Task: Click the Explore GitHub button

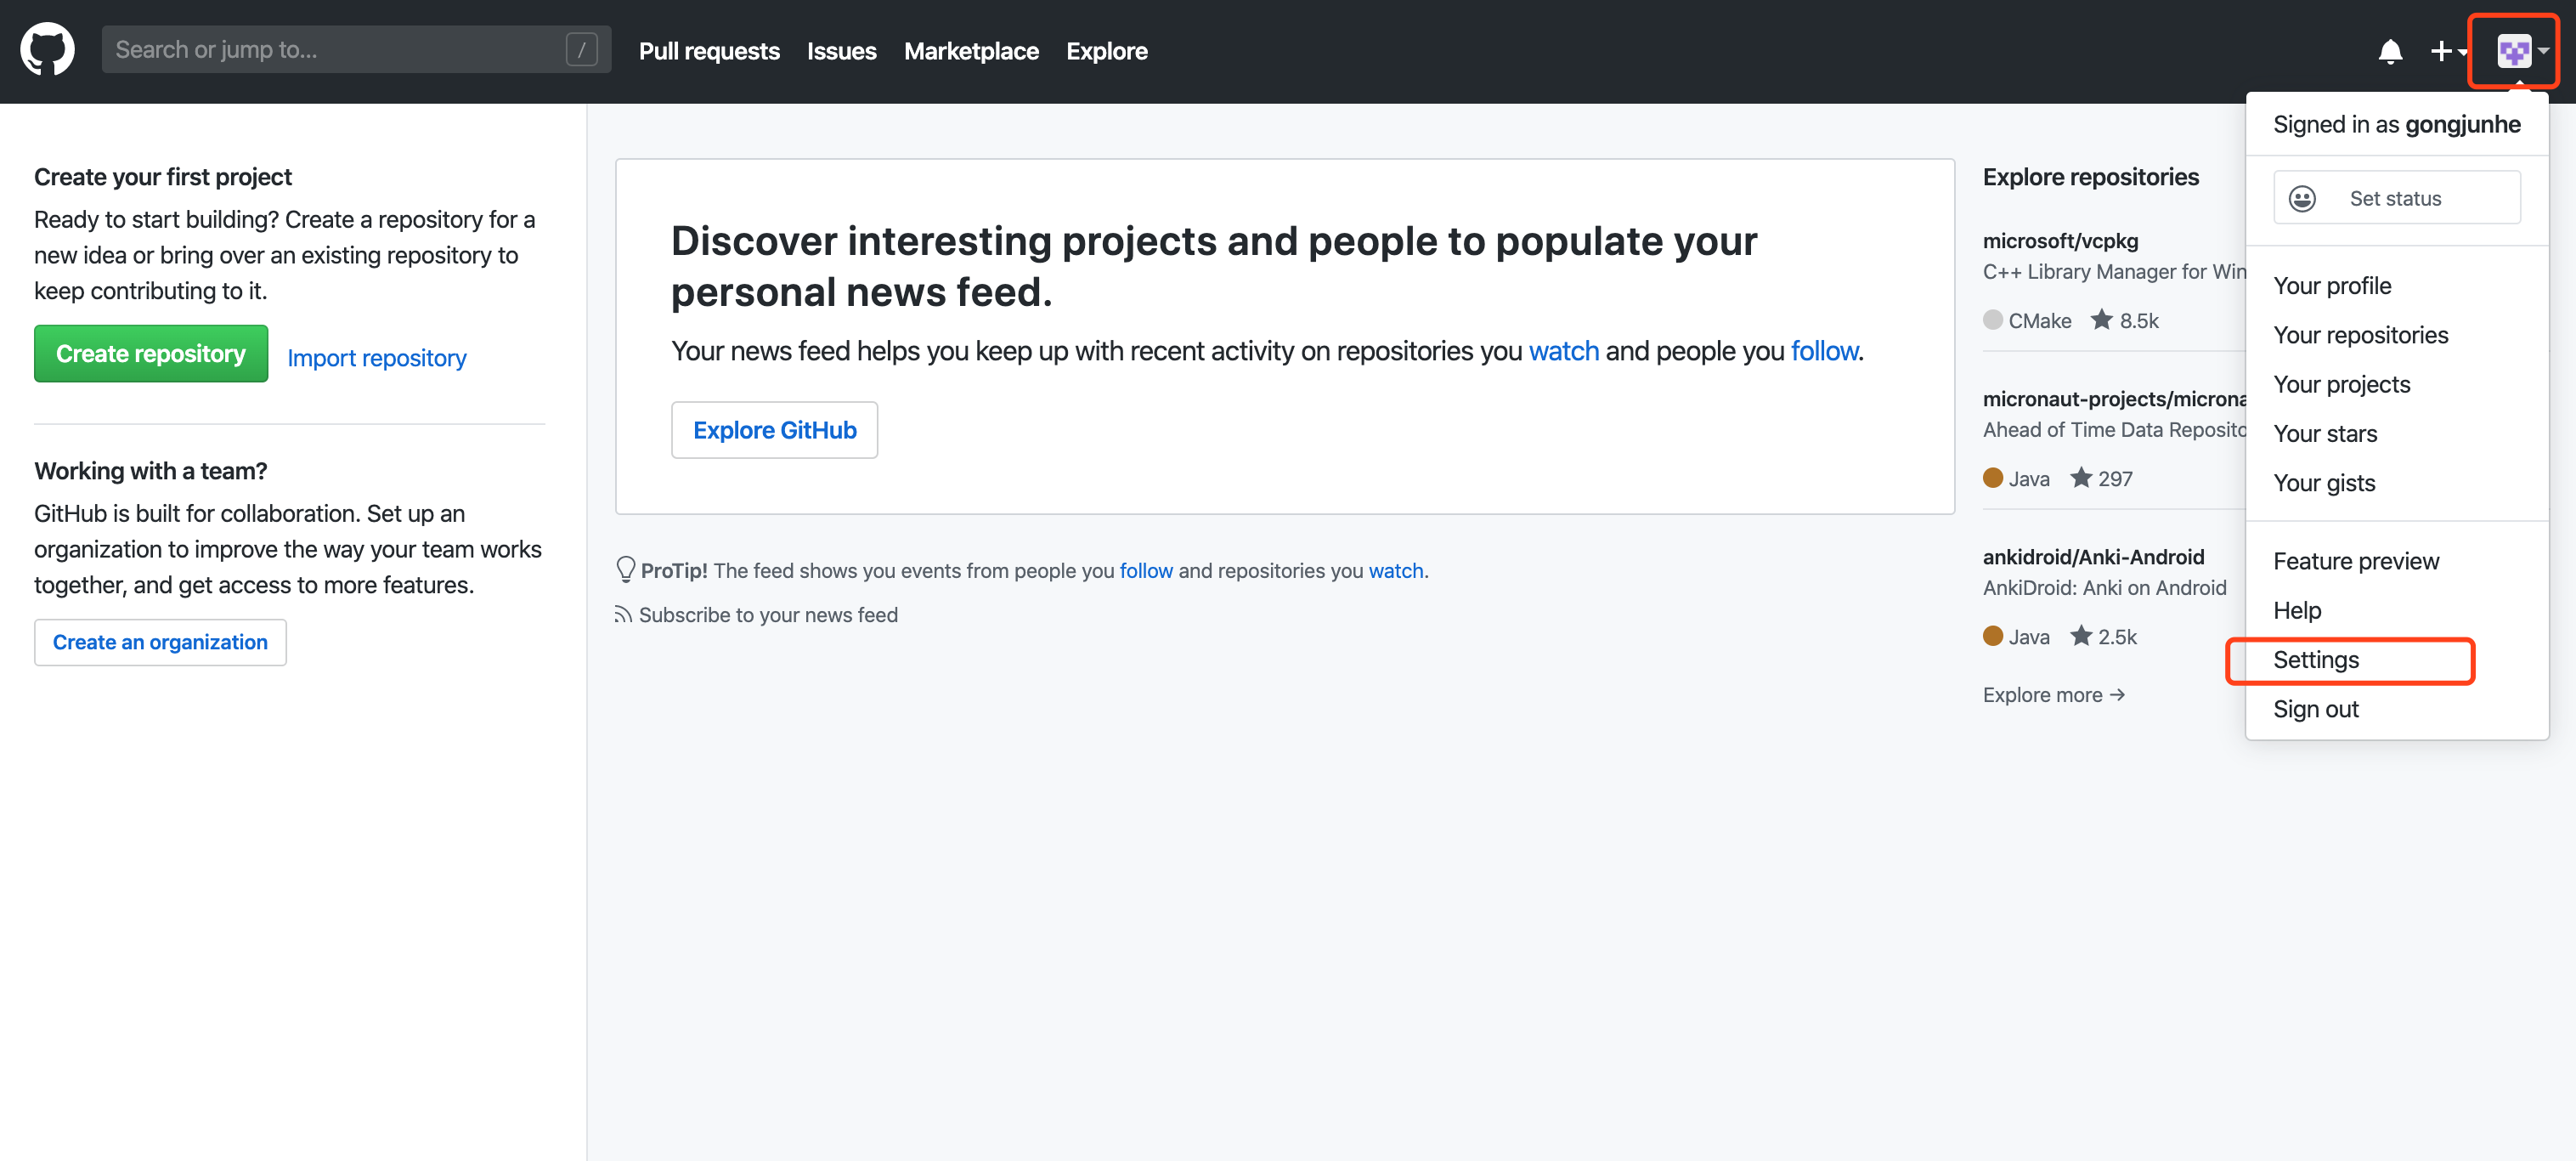Action: [774, 430]
